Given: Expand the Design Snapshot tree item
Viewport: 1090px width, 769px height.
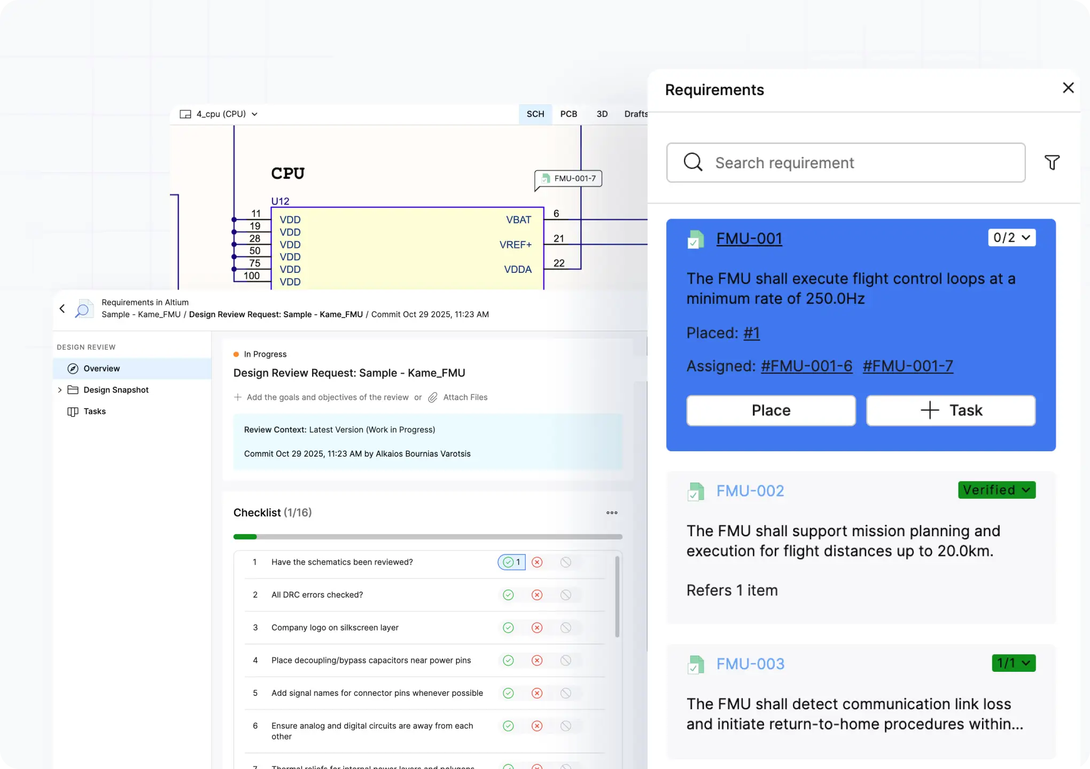Looking at the screenshot, I should coord(59,390).
